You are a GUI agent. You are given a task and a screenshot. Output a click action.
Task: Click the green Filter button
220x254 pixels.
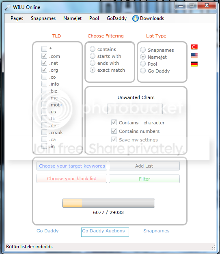tap(144, 179)
